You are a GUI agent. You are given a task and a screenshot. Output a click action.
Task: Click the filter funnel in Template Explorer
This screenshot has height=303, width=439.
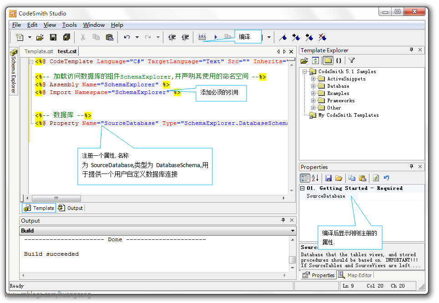[352, 60]
